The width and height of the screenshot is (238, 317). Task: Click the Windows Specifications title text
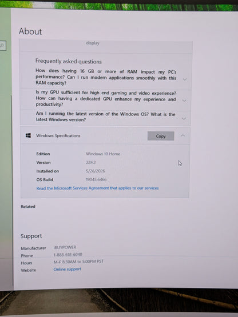58,135
